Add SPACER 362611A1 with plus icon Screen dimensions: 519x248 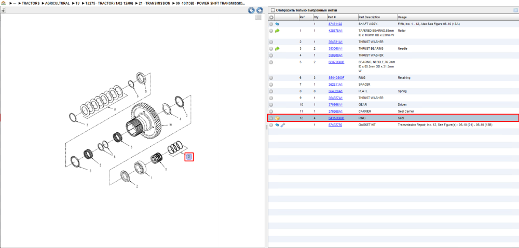tap(271, 85)
